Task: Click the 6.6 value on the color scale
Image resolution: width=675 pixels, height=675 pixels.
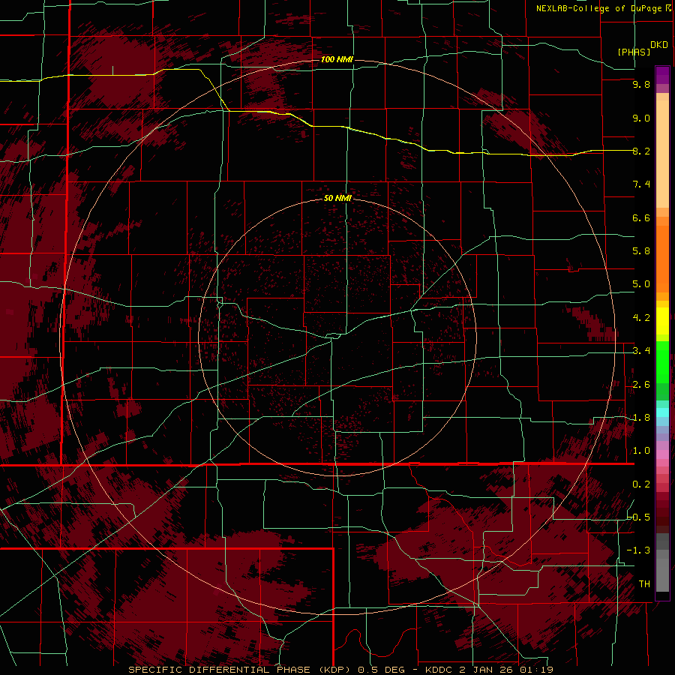Action: pos(641,217)
